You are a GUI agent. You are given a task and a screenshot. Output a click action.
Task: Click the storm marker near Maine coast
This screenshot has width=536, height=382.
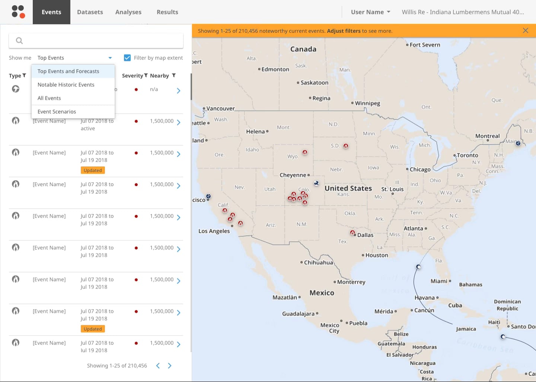518,143
